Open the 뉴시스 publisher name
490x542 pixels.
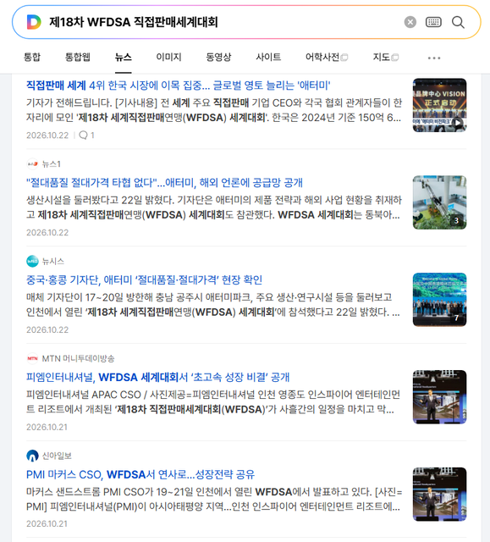[x=53, y=261]
